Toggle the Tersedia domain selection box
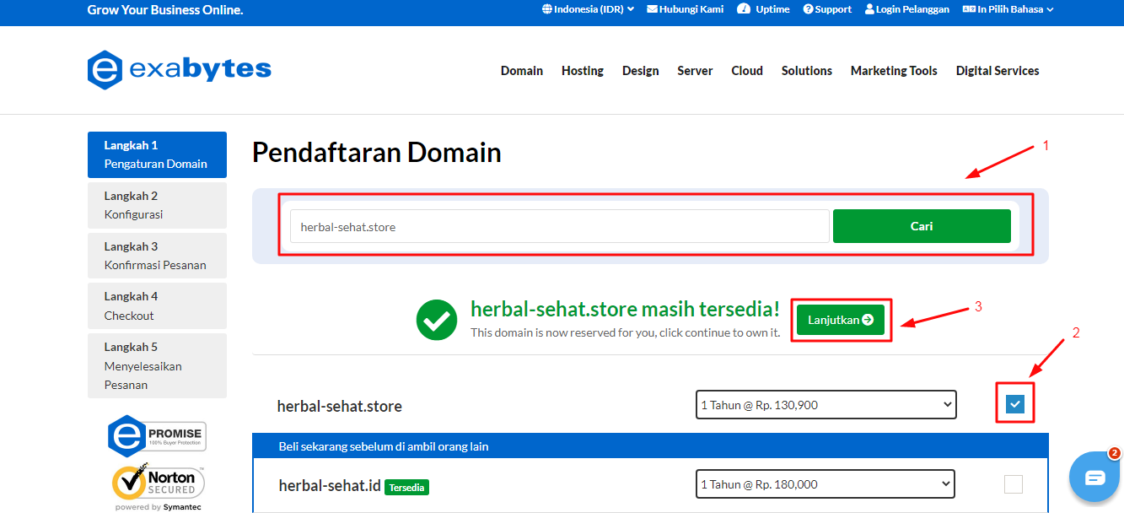Image resolution: width=1124 pixels, height=513 pixels. click(x=1013, y=483)
